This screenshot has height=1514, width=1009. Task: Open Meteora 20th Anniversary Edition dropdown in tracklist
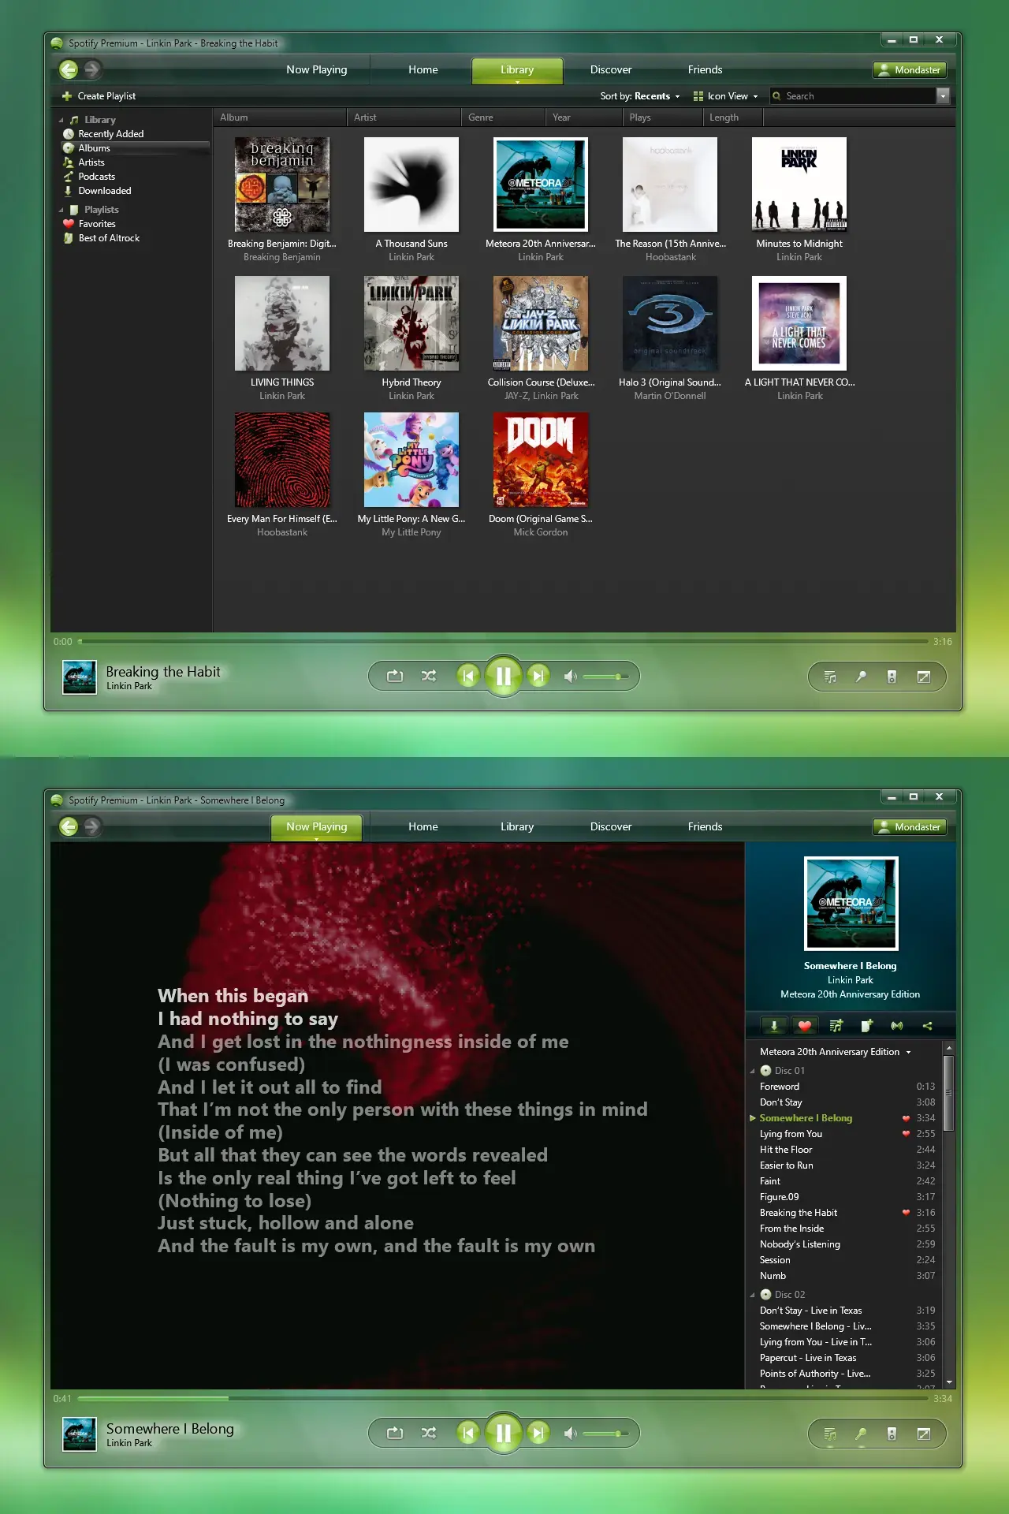[x=835, y=1052]
